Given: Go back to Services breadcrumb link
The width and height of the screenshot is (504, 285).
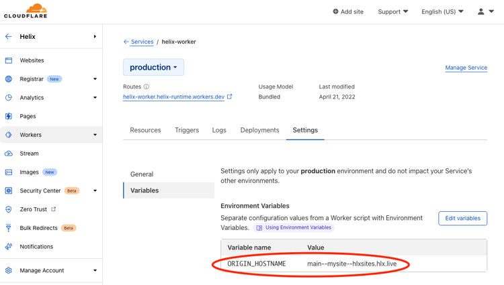Looking at the screenshot, I should (x=142, y=42).
